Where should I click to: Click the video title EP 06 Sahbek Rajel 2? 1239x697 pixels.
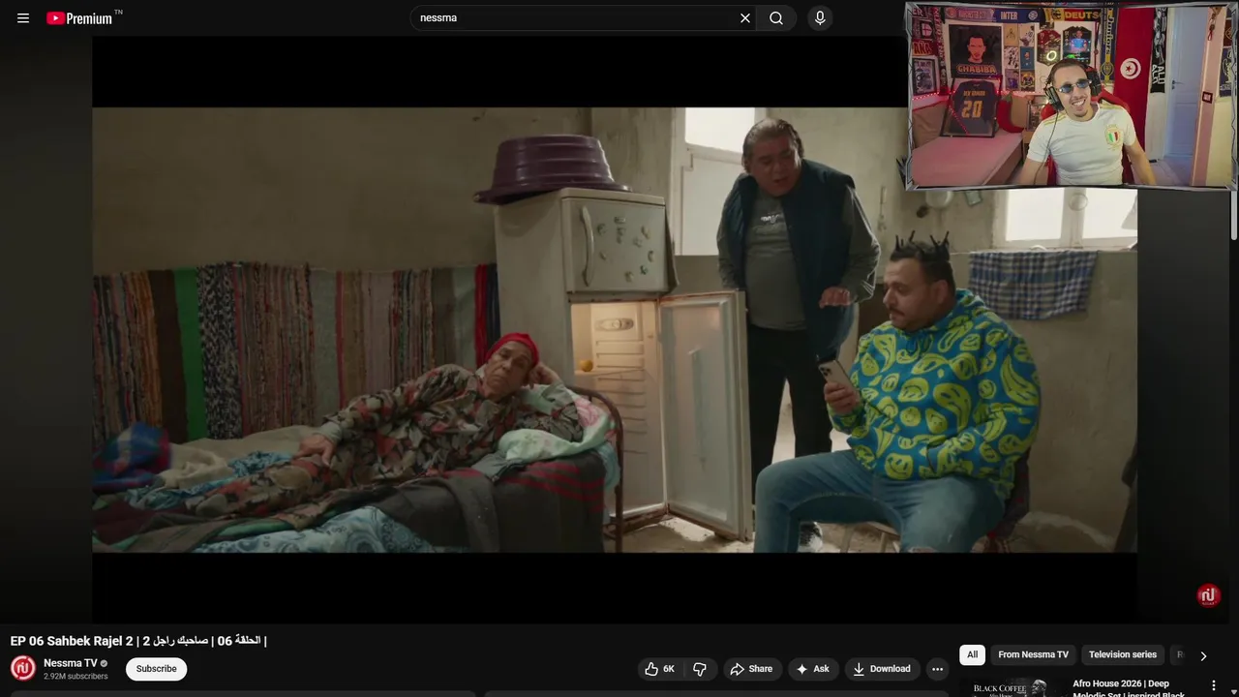(x=138, y=641)
